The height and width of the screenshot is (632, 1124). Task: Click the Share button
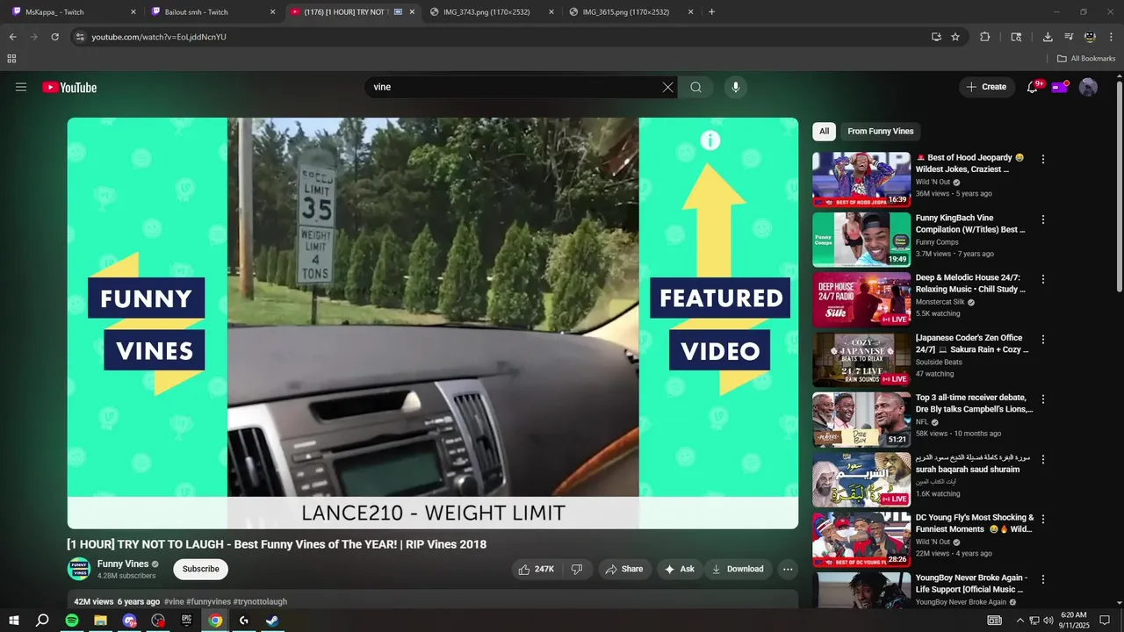[625, 569]
